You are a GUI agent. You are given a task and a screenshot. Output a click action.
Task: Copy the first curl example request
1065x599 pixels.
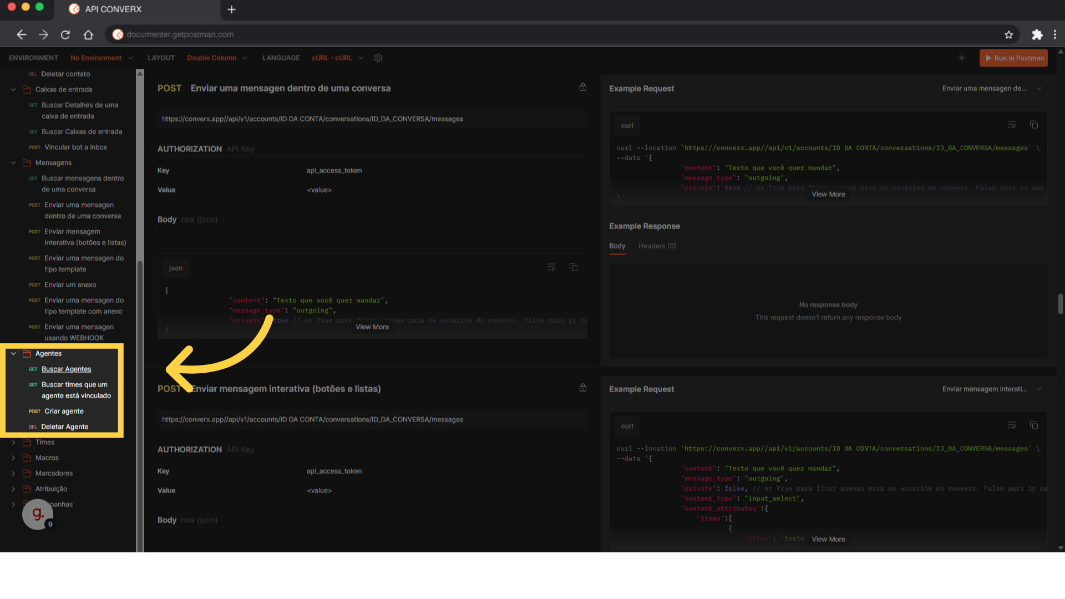(x=1034, y=125)
